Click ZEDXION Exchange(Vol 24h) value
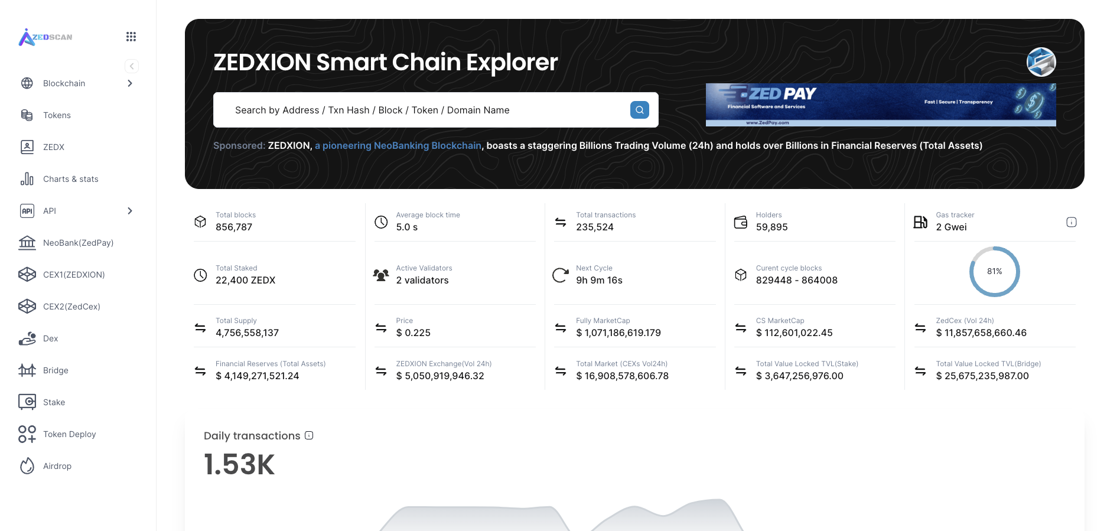1107x531 pixels. point(440,376)
